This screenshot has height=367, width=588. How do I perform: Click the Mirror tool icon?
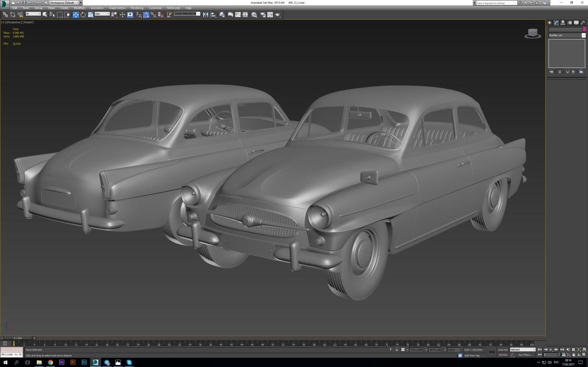pyautogui.click(x=206, y=15)
